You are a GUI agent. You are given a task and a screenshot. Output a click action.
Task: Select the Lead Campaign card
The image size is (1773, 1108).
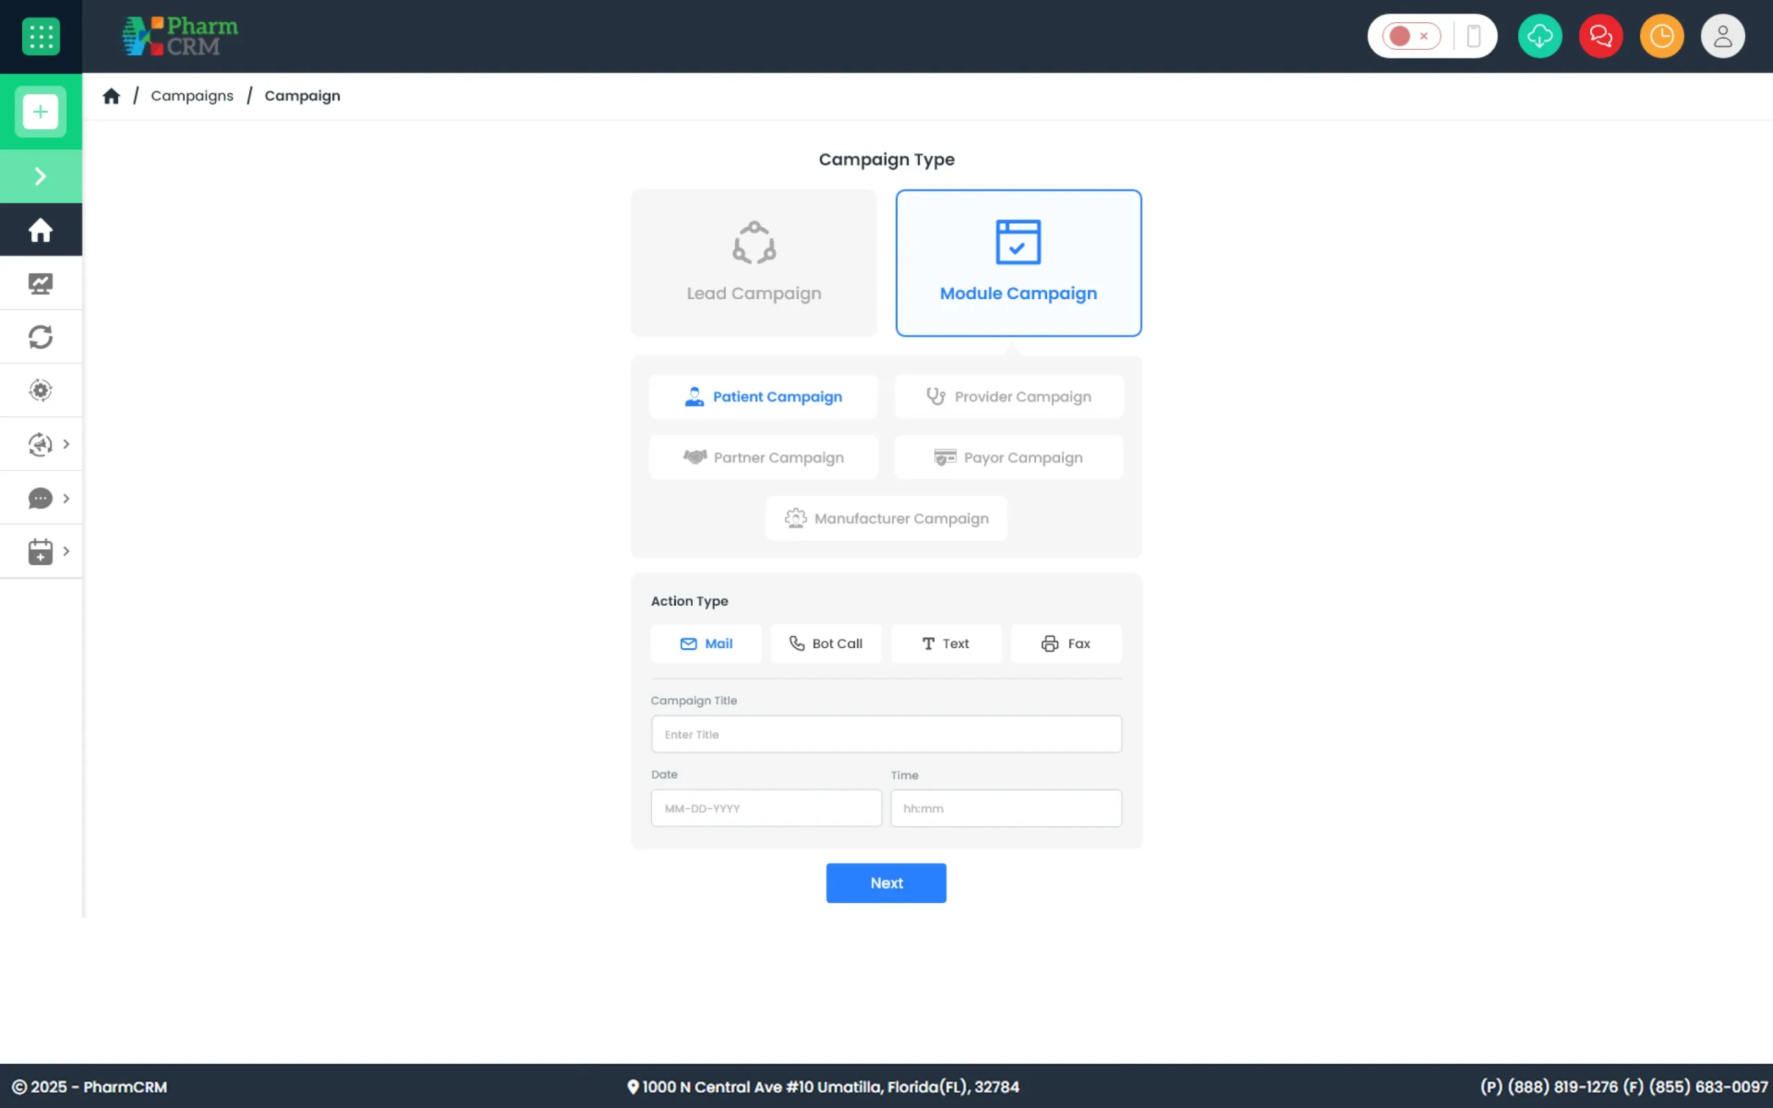click(x=754, y=263)
